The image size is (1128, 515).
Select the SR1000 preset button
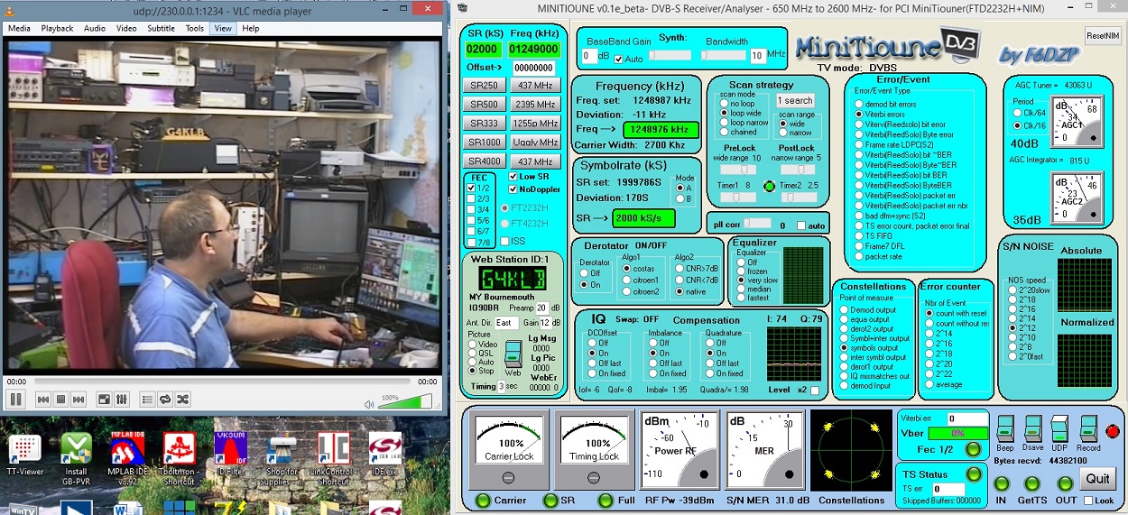pyautogui.click(x=484, y=143)
